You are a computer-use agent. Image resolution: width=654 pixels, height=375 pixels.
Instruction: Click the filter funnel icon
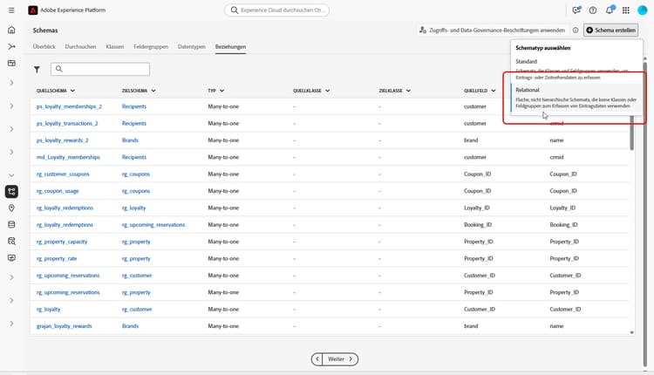[37, 69]
